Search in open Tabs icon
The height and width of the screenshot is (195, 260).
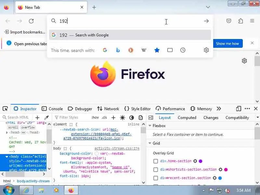pos(170,50)
